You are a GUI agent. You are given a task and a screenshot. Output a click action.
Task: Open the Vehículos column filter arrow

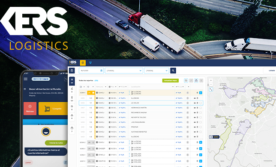(105, 87)
